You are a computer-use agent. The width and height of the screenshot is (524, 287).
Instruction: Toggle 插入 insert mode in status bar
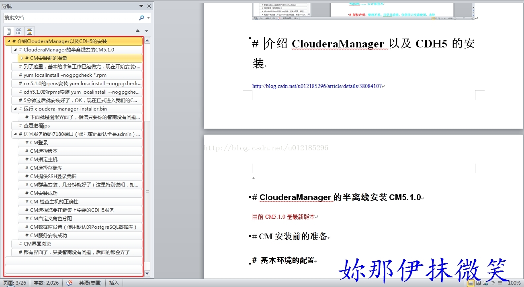[x=114, y=283]
